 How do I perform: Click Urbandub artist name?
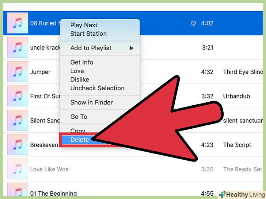pos(236,96)
